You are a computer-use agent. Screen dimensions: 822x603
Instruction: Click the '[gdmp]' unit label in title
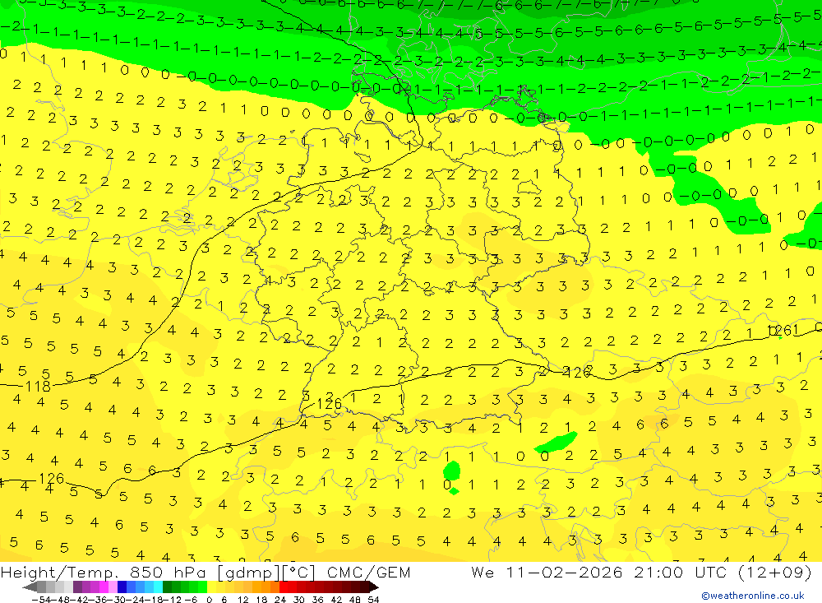click(248, 573)
